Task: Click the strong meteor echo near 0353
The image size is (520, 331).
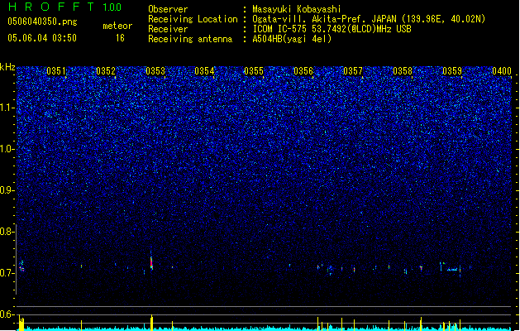Action: (151, 262)
